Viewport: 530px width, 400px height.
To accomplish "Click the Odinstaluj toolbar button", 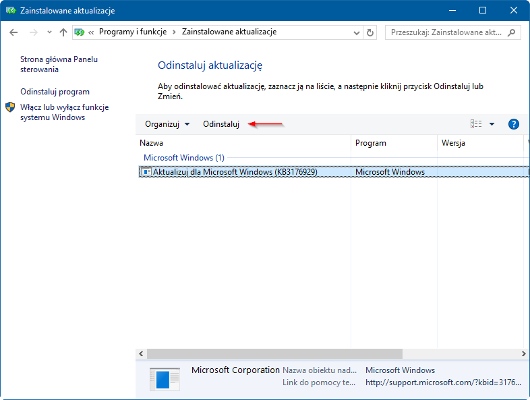I will tap(221, 124).
